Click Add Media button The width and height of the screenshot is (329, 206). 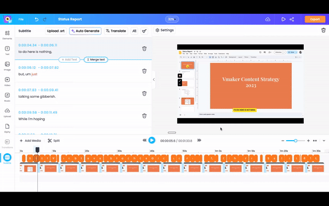[x=30, y=141]
